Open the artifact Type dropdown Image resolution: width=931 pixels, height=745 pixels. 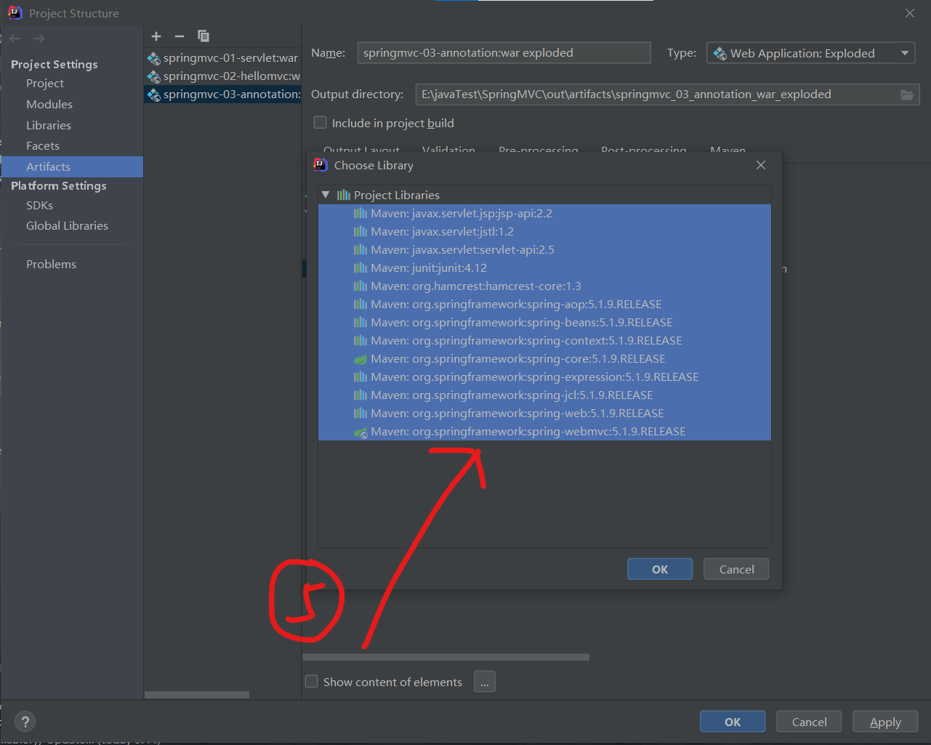810,53
